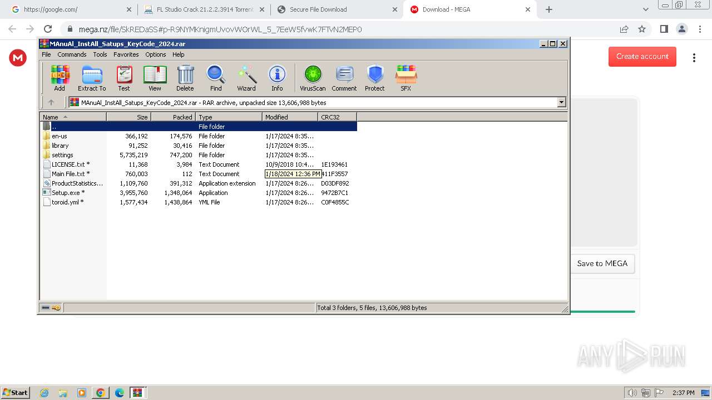
Task: Click the WinRAR taskbar icon
Action: click(x=137, y=393)
